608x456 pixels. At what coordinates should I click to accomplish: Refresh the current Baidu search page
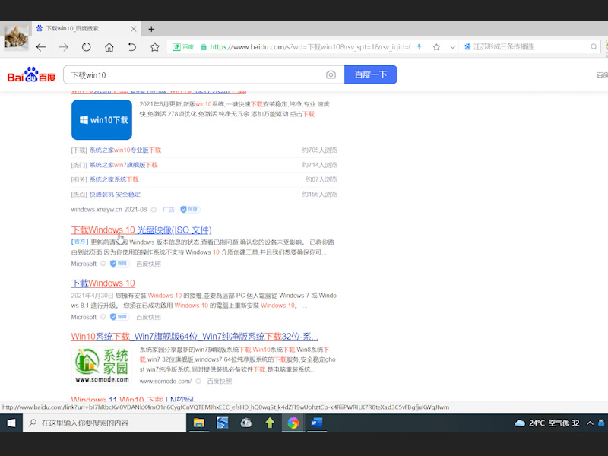pyautogui.click(x=86, y=46)
